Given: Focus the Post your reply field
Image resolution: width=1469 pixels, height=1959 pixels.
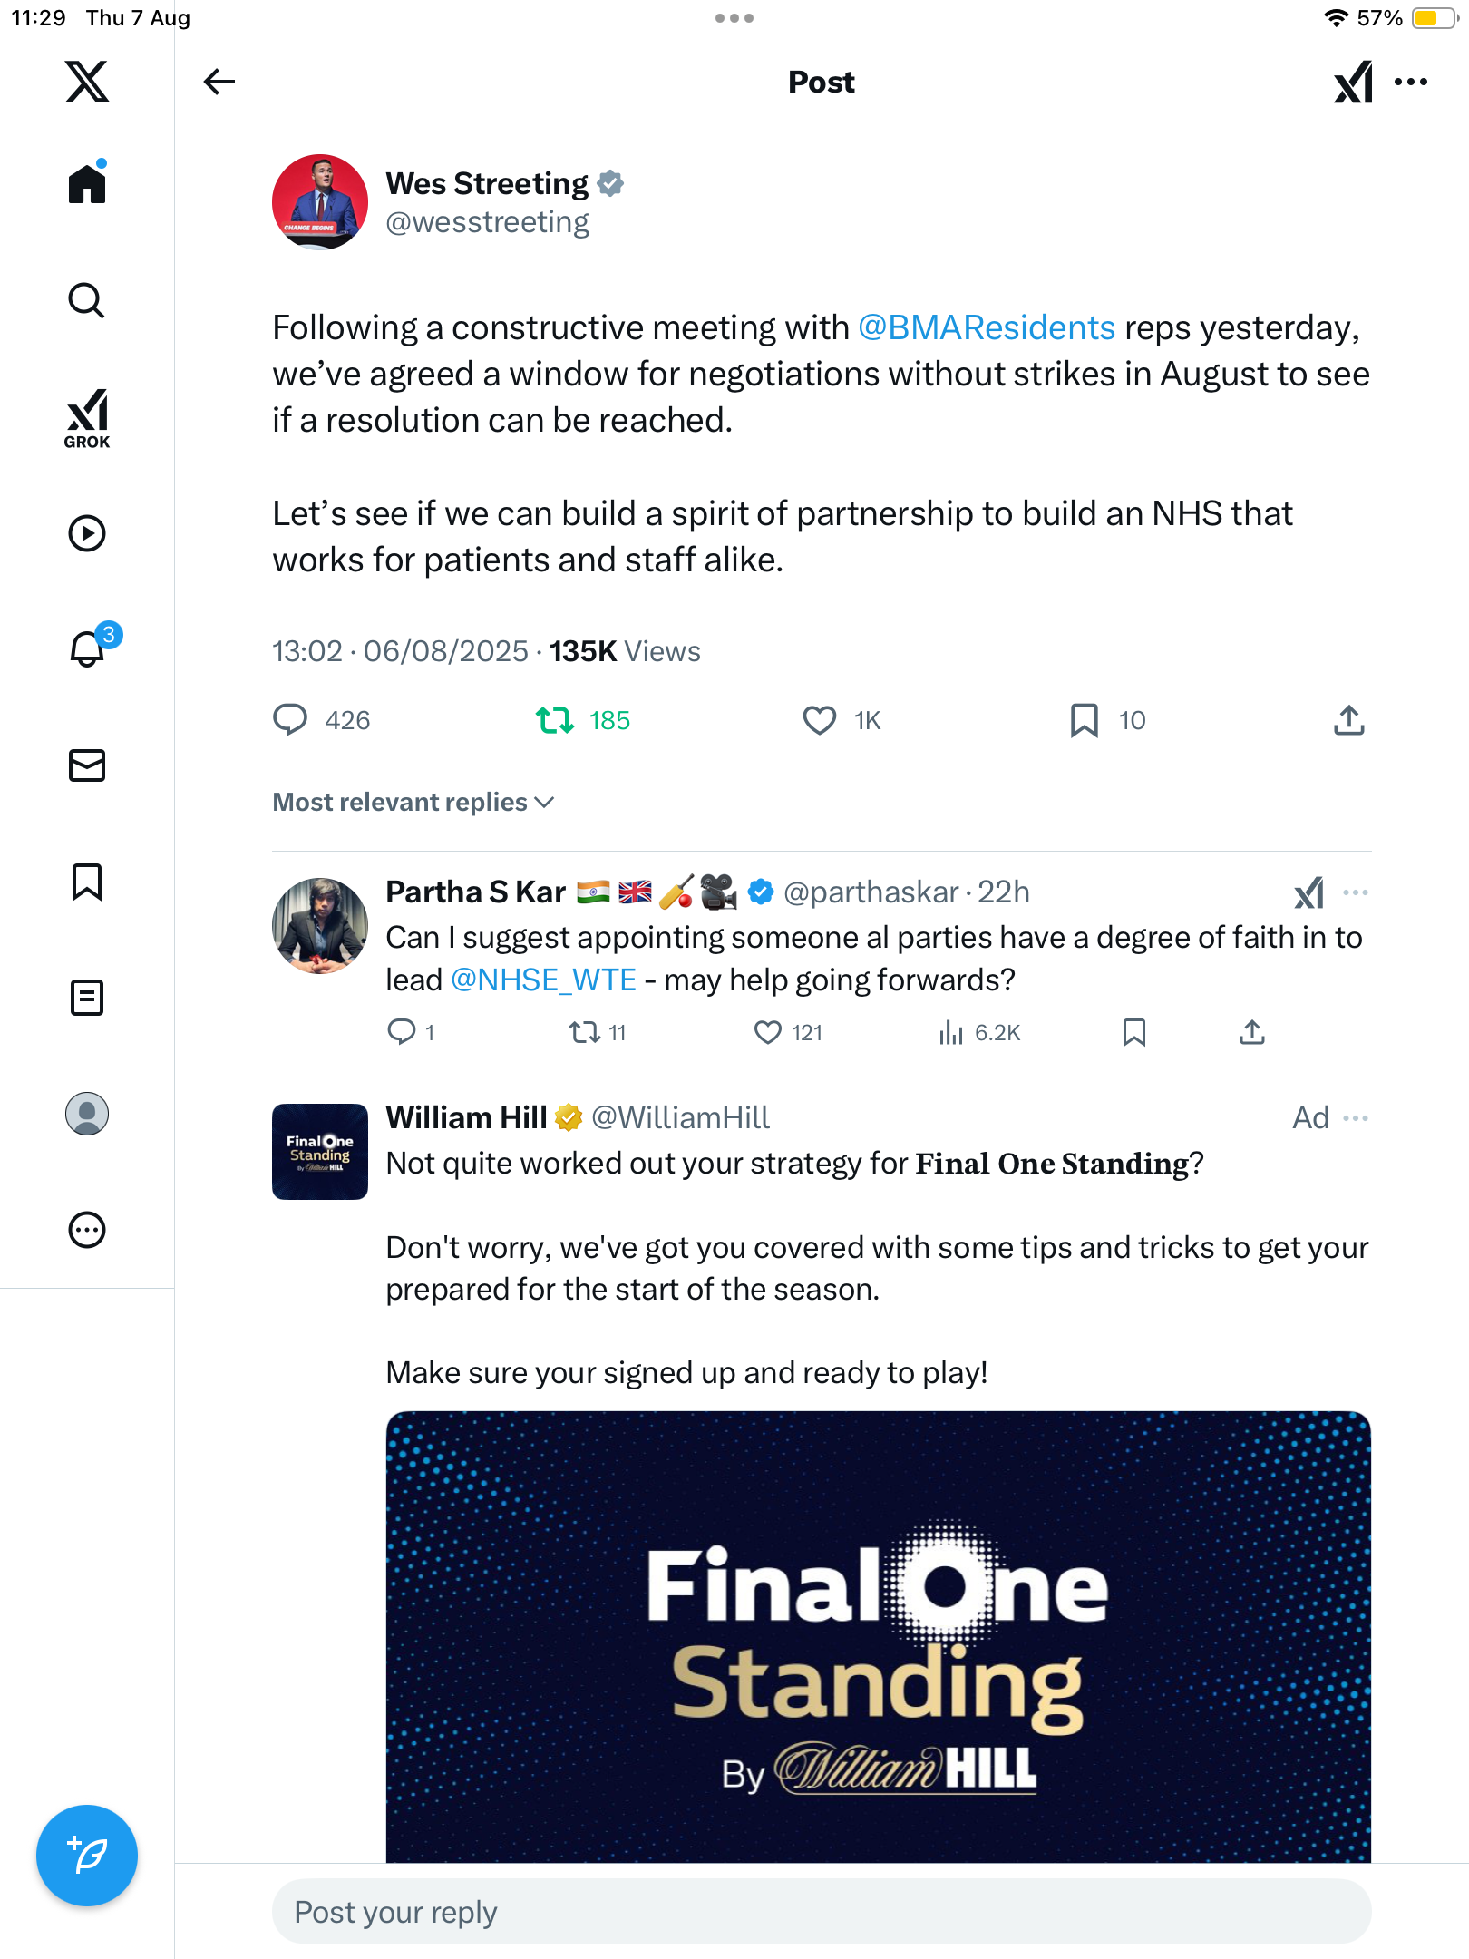Looking at the screenshot, I should [821, 1912].
